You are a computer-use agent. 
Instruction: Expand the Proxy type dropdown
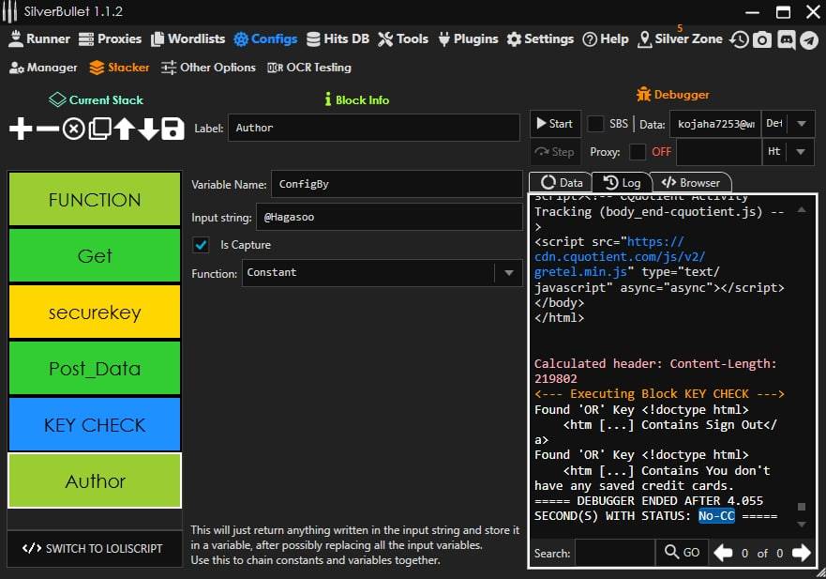coord(802,152)
